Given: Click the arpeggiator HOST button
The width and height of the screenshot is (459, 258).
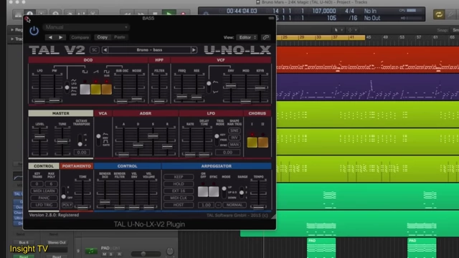Looking at the screenshot, I should point(179,205).
